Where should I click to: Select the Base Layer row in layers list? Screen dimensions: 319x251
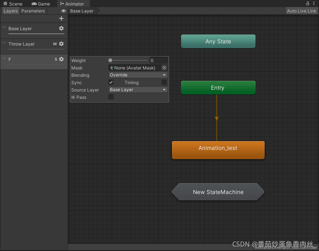(34, 31)
